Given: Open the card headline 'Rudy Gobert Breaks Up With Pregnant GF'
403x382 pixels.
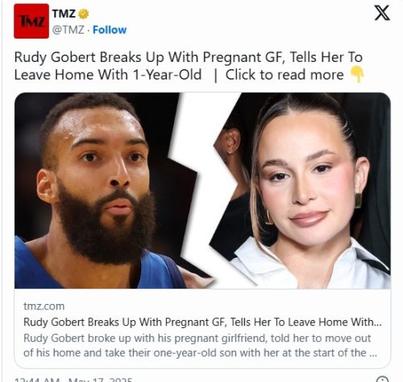Looking at the screenshot, I should [x=202, y=322].
